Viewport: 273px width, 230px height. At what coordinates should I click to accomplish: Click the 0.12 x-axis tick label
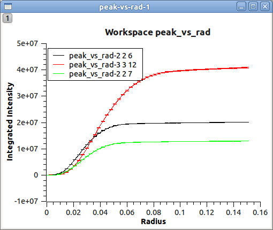[207, 212]
